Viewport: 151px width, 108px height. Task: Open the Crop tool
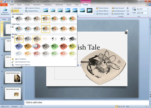pyautogui.click(x=134, y=11)
